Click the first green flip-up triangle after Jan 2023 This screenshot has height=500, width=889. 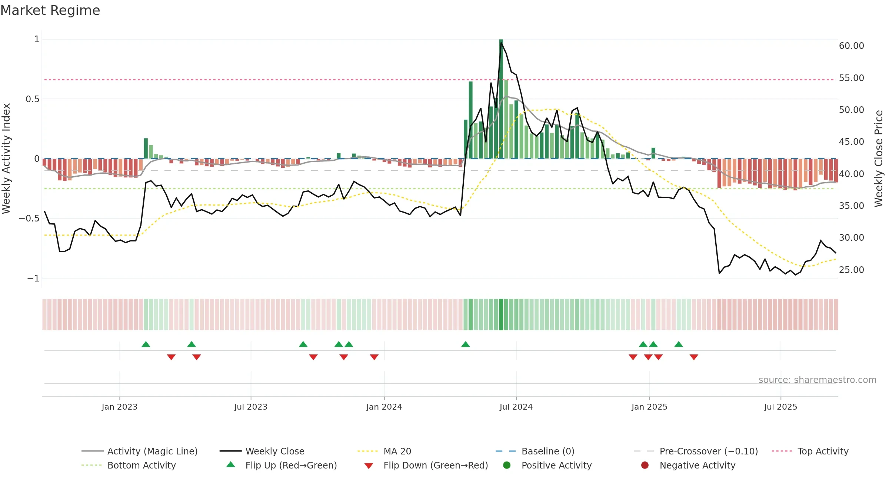click(x=146, y=344)
